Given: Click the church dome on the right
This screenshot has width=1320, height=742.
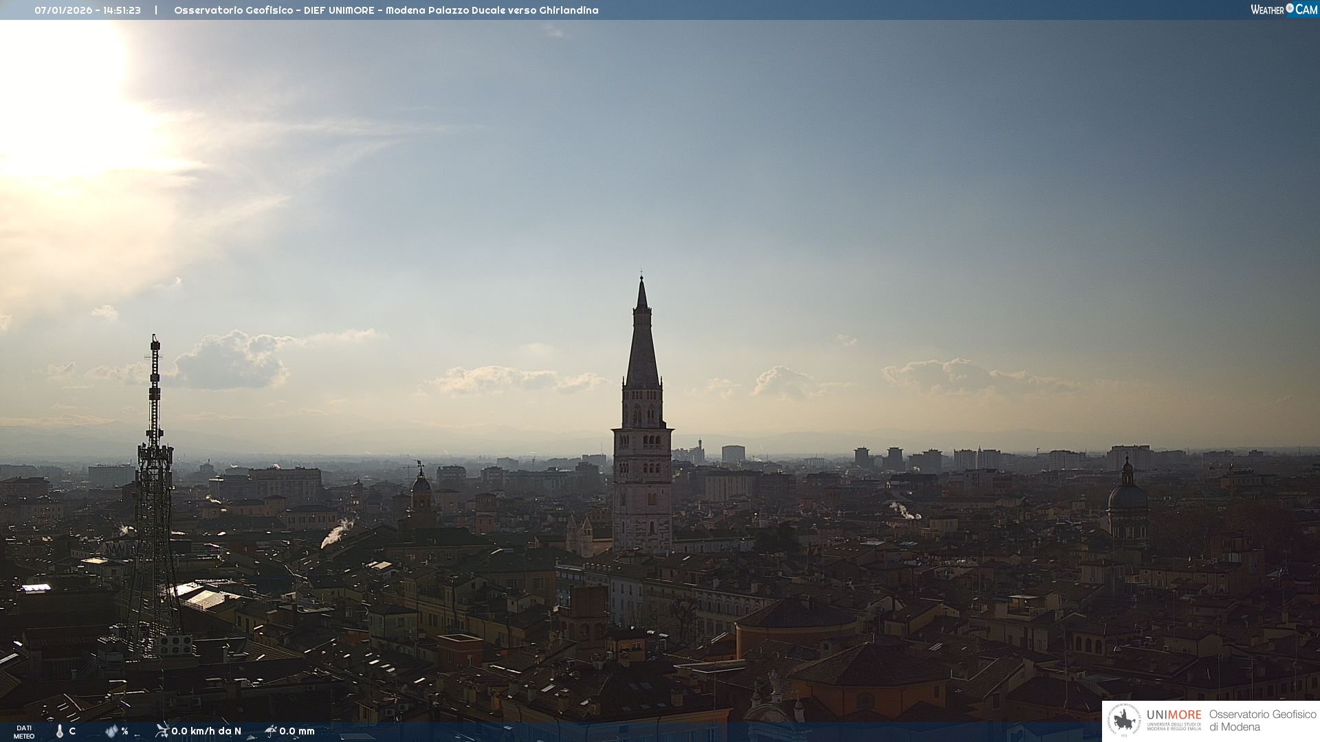Looking at the screenshot, I should tap(1127, 496).
